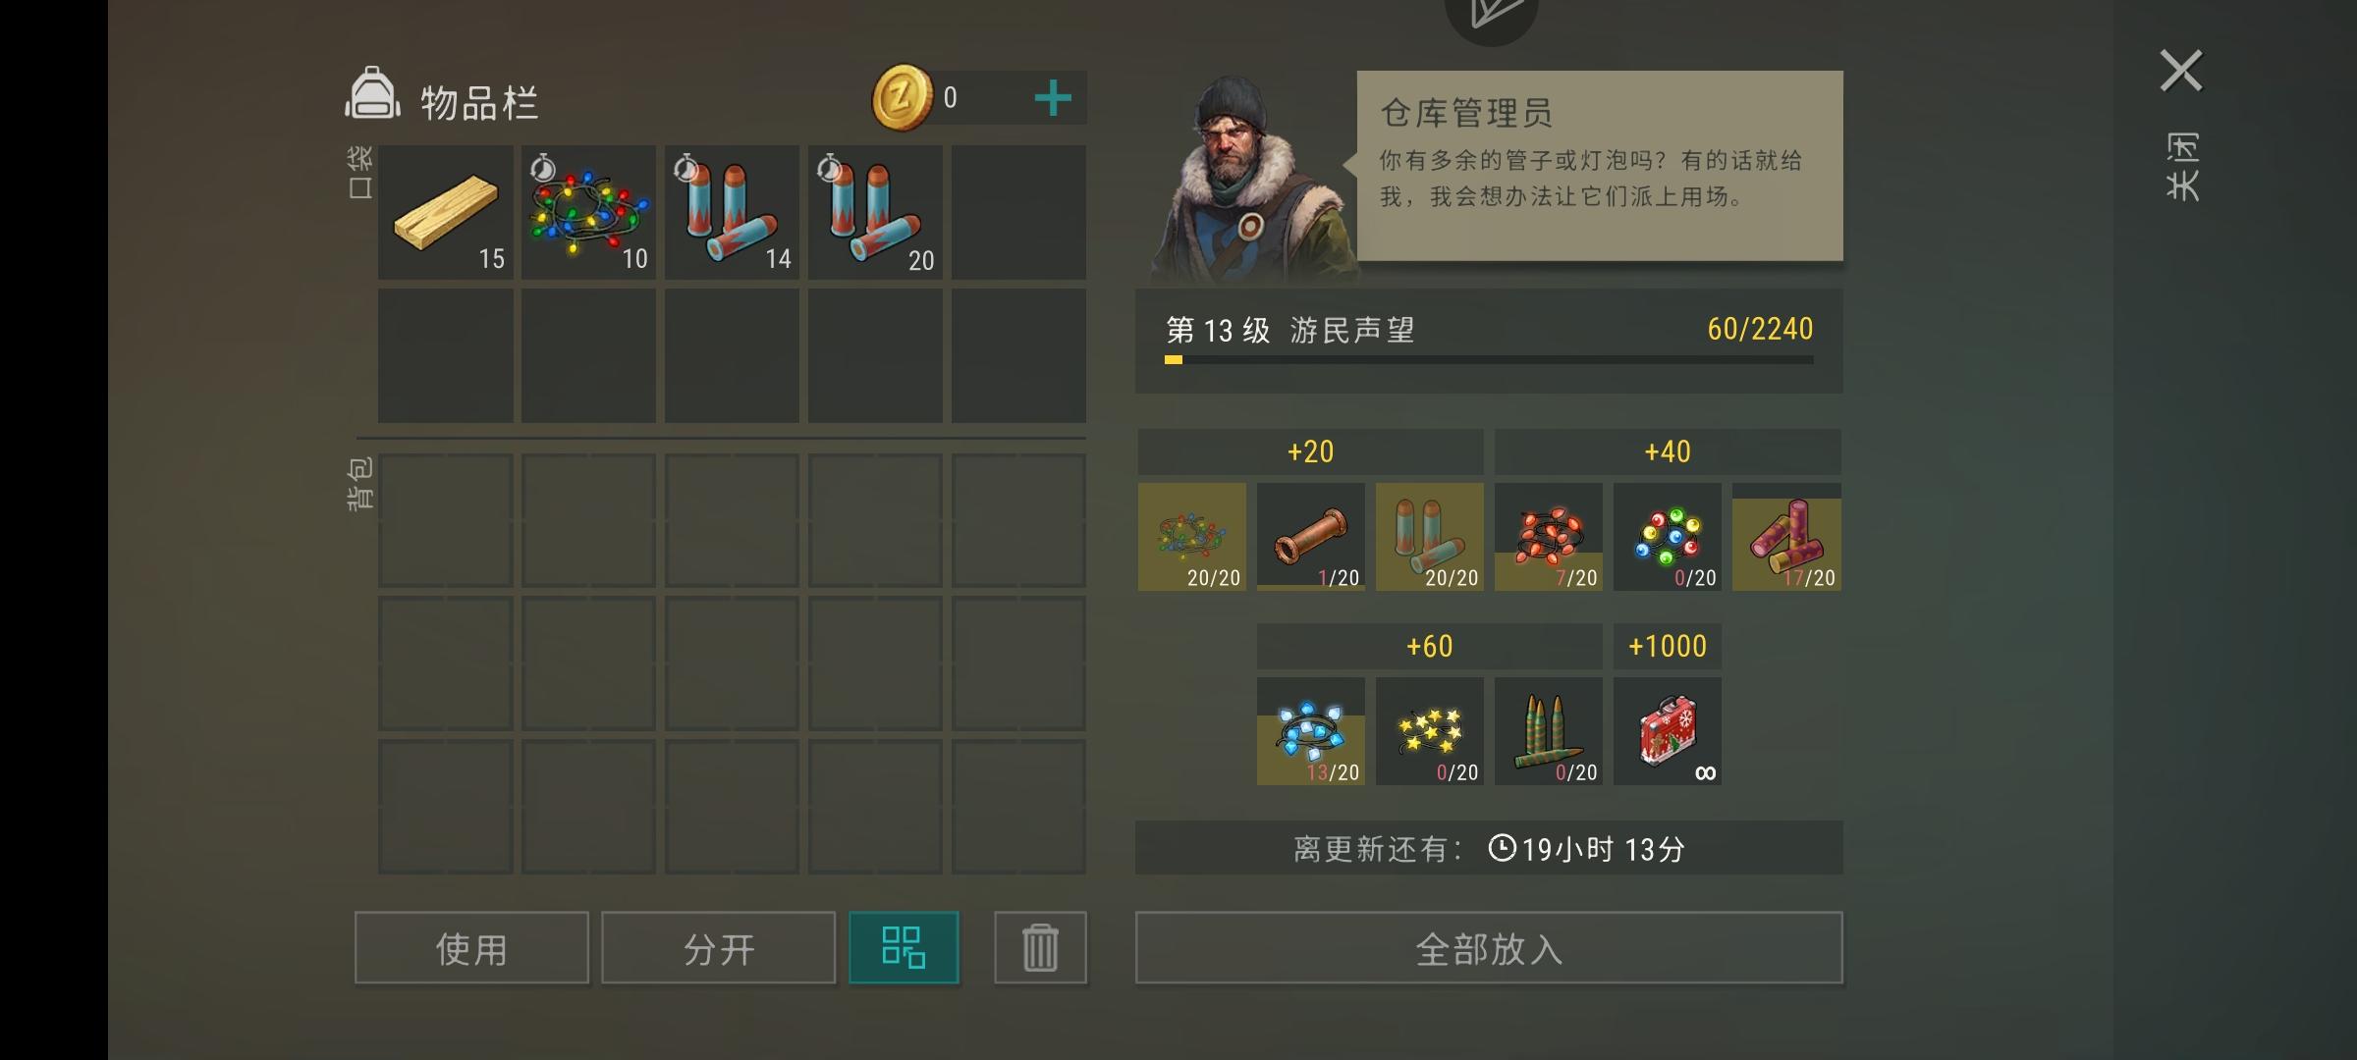This screenshot has height=1060, width=2357.
Task: Close the warehouse panel with X
Action: [2181, 71]
